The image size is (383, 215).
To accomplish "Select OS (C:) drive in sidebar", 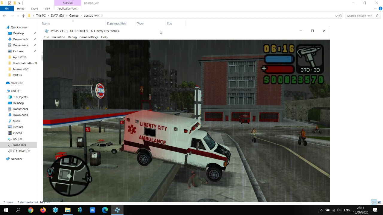I will 17,139.
